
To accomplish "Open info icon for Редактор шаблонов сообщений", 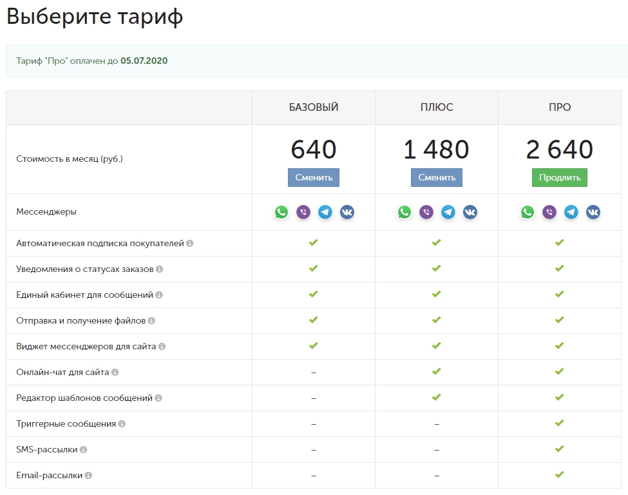I will tap(158, 398).
